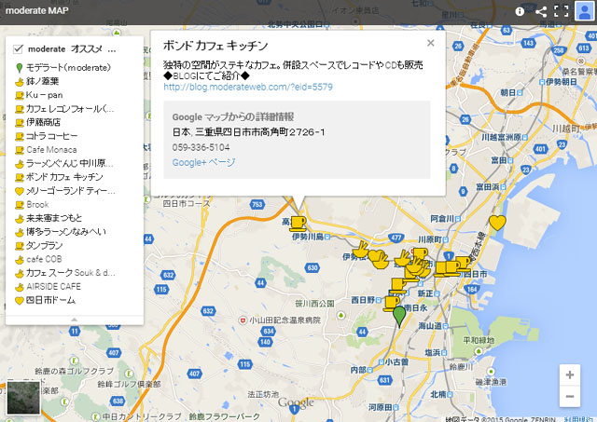597x422 pixels.
Task: Click Ku－pan in the place list
Action: tap(44, 95)
